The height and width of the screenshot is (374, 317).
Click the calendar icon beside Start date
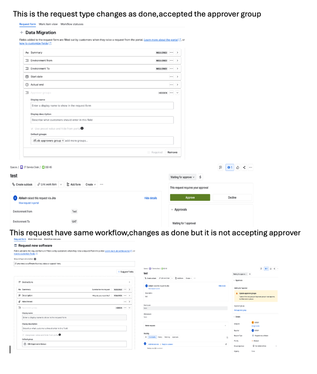[x=27, y=76]
